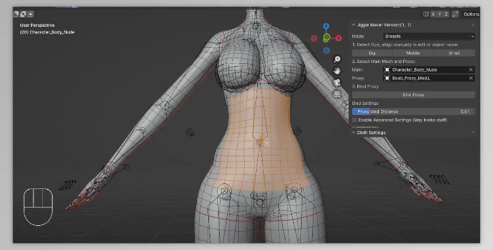Screen dimensions: 493x250
Task: Clear the Proxy object field
Action: [471, 78]
